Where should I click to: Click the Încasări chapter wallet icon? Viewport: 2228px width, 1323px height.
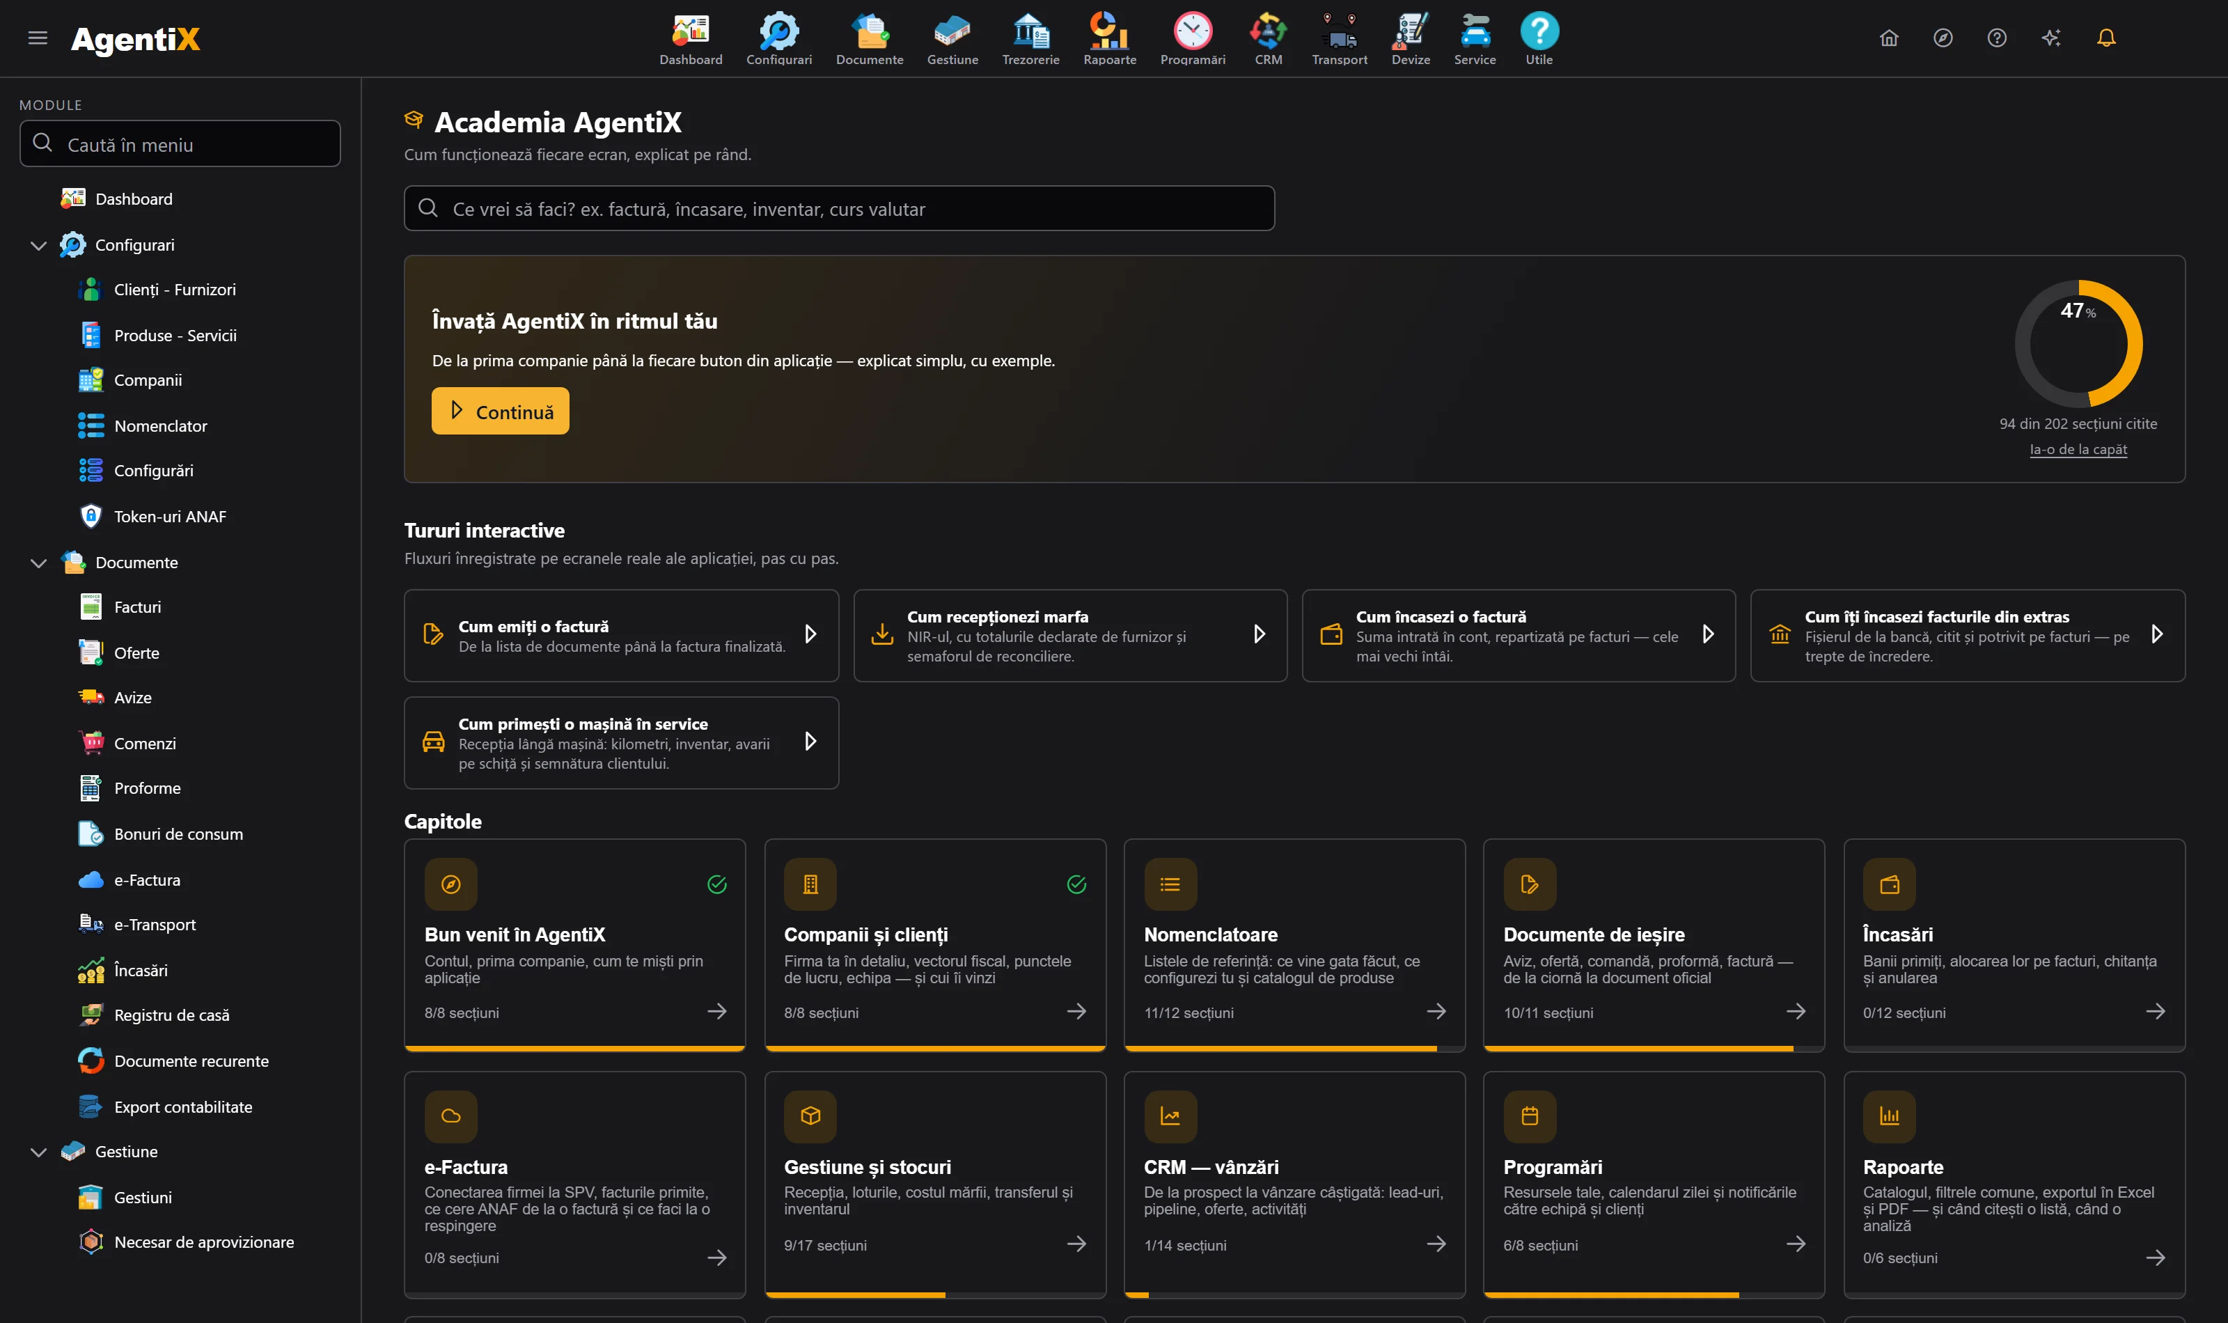click(1890, 884)
